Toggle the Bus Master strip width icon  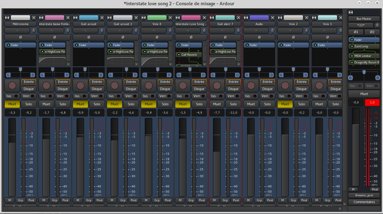pyautogui.click(x=351, y=12)
